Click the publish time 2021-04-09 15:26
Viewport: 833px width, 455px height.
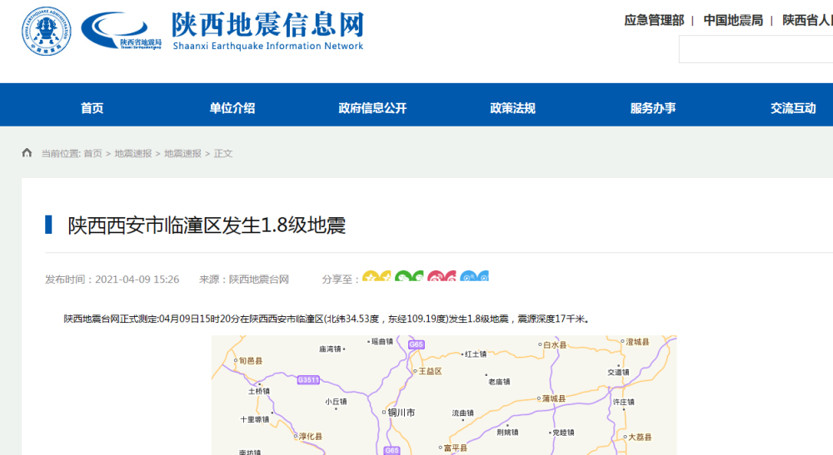[x=137, y=279]
